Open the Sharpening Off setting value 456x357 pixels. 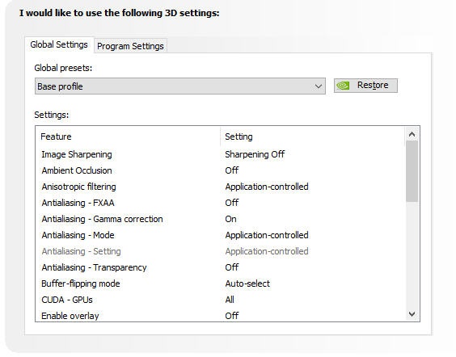(x=255, y=154)
